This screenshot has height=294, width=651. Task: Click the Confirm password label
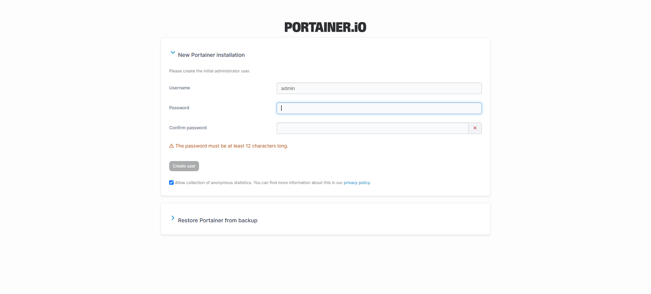pos(188,128)
